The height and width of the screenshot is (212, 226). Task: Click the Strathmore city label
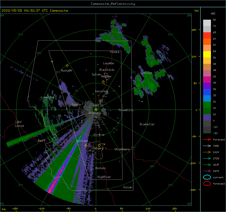click(122, 149)
